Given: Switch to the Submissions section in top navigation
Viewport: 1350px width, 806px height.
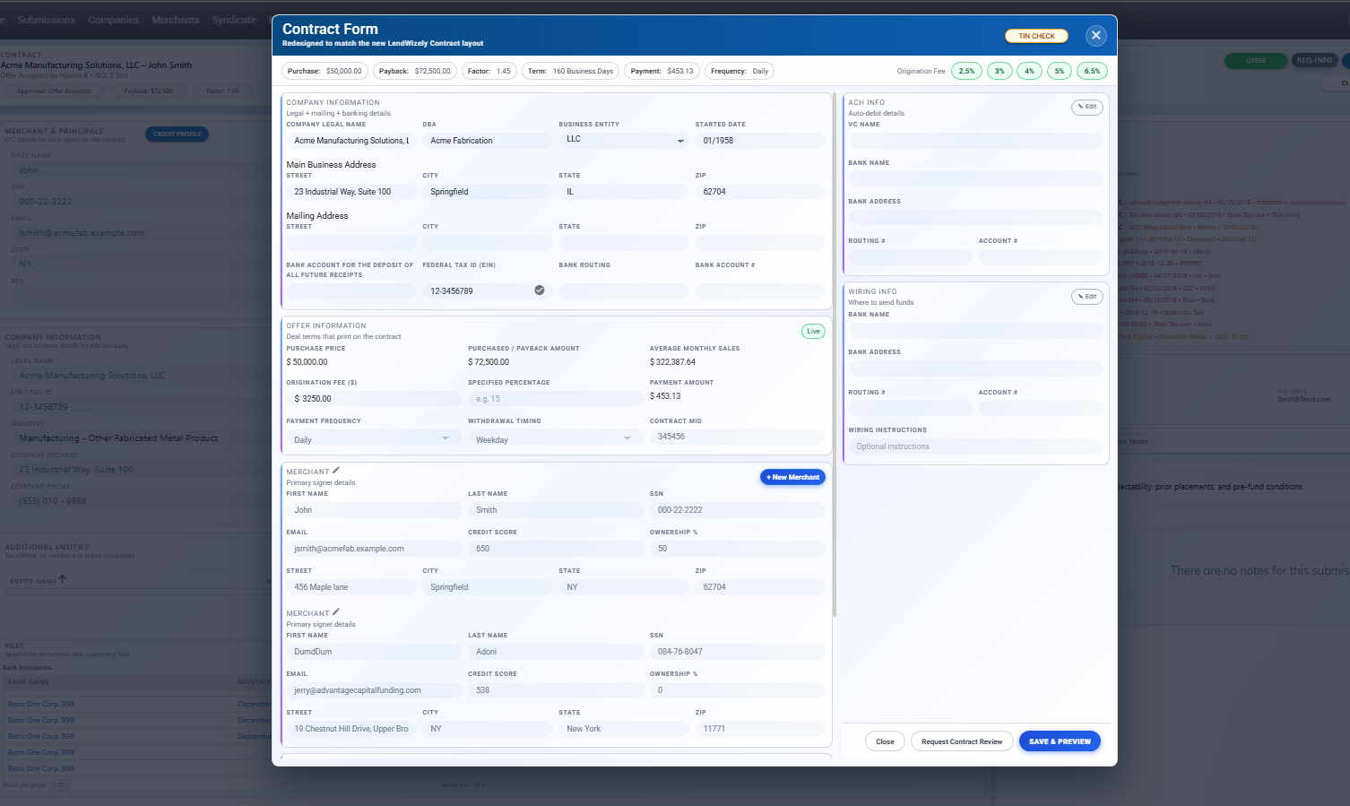Looking at the screenshot, I should pyautogui.click(x=46, y=19).
